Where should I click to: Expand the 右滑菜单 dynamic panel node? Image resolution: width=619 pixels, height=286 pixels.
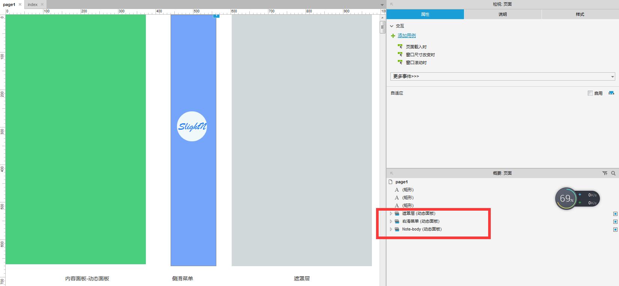[x=391, y=221]
